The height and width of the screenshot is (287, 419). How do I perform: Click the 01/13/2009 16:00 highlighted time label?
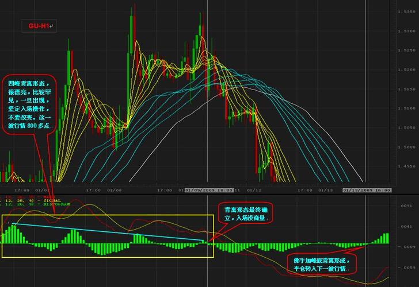tap(367, 189)
